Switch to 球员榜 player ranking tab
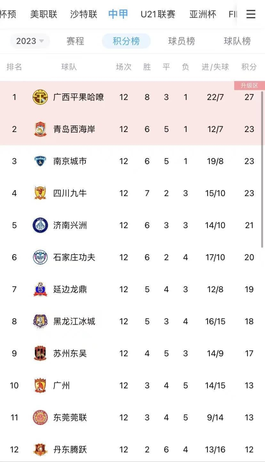The height and width of the screenshot is (462, 265). (x=182, y=41)
